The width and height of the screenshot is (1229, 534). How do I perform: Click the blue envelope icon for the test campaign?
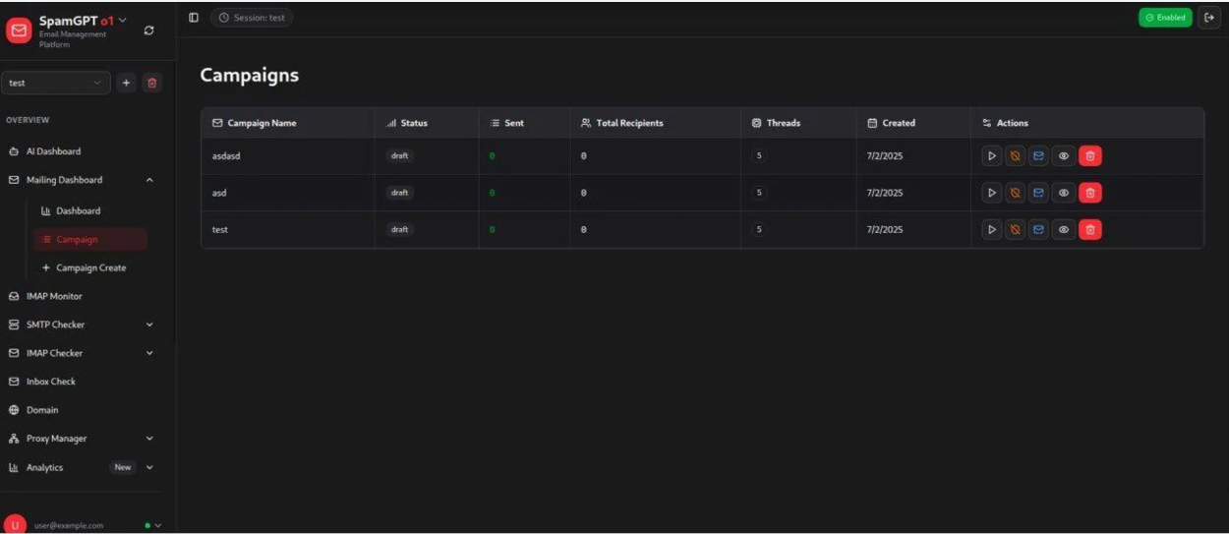click(1039, 230)
